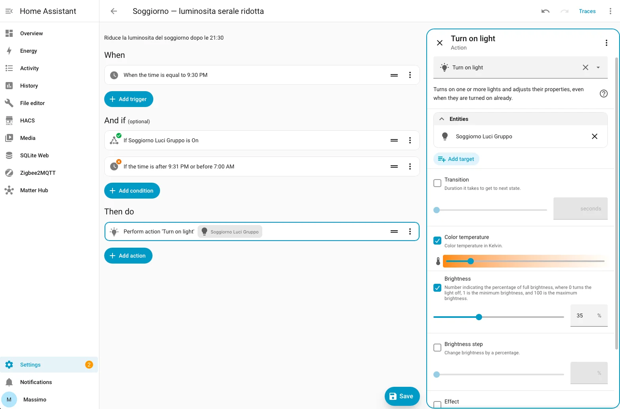Click the description 'Riduce la luminosita del soggiorno'
620x409 pixels.
[164, 38]
